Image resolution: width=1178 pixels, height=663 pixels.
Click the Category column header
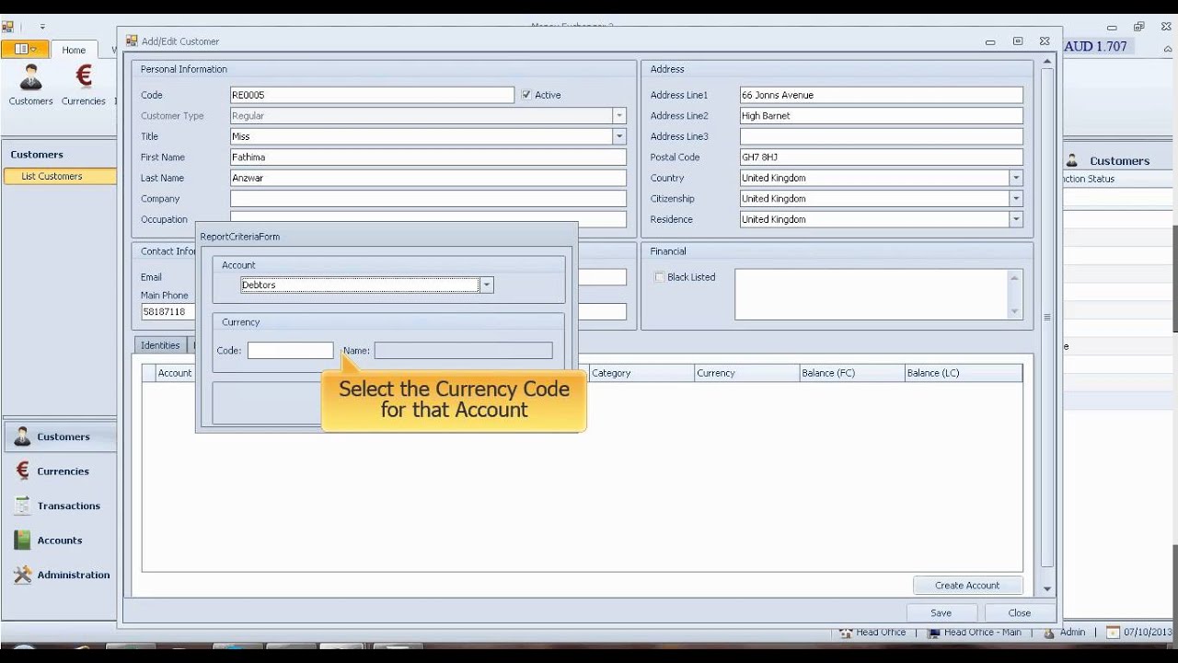641,373
